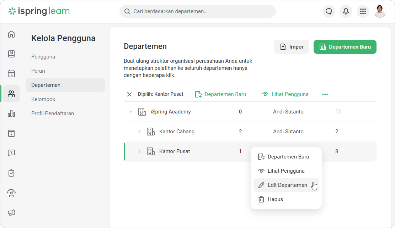Open the calendar icon in sidebar
This screenshot has width=395, height=228.
tap(11, 74)
